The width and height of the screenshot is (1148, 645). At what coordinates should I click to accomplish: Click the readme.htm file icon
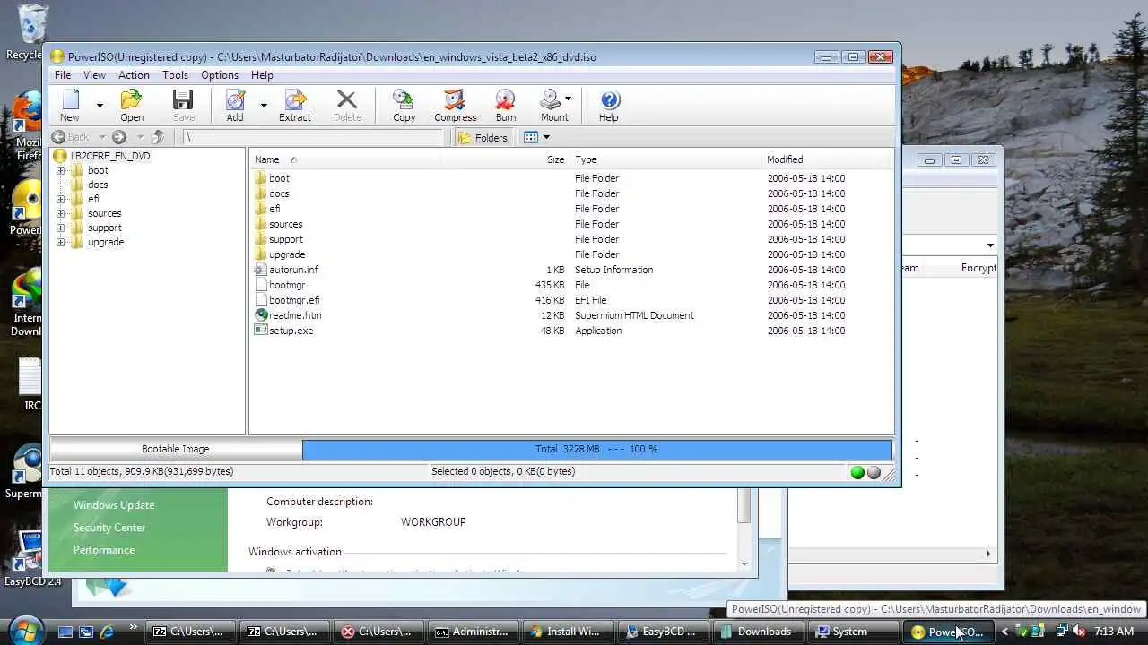tap(261, 315)
